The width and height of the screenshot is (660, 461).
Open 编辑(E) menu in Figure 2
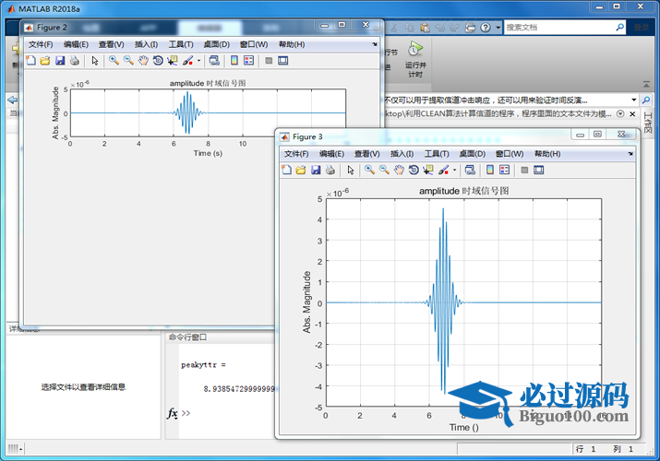pyautogui.click(x=76, y=44)
